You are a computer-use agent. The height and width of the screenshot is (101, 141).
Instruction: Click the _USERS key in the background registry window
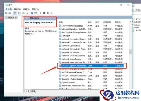[136, 27]
